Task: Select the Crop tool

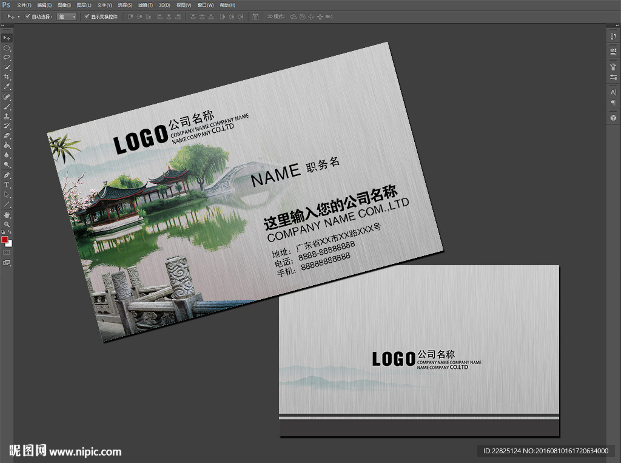Action: tap(7, 77)
